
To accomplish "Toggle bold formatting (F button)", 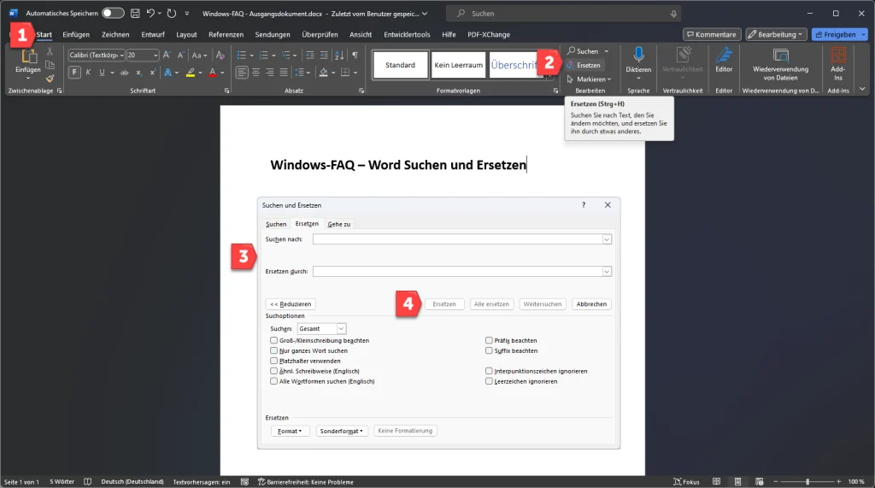I will tap(74, 72).
